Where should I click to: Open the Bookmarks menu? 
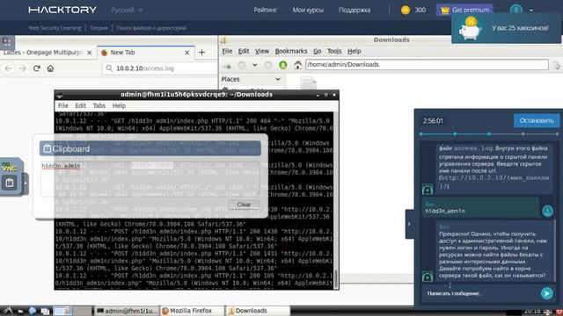point(291,51)
